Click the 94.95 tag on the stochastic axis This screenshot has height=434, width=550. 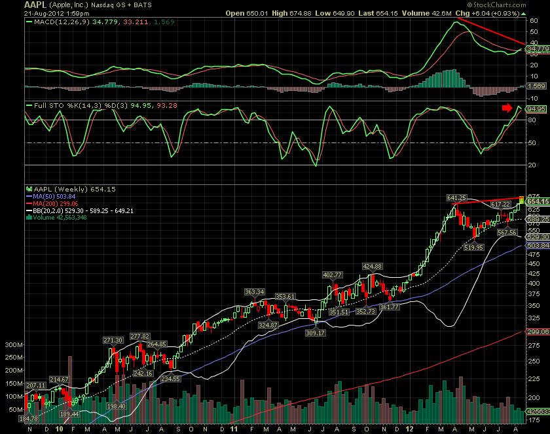coord(536,109)
